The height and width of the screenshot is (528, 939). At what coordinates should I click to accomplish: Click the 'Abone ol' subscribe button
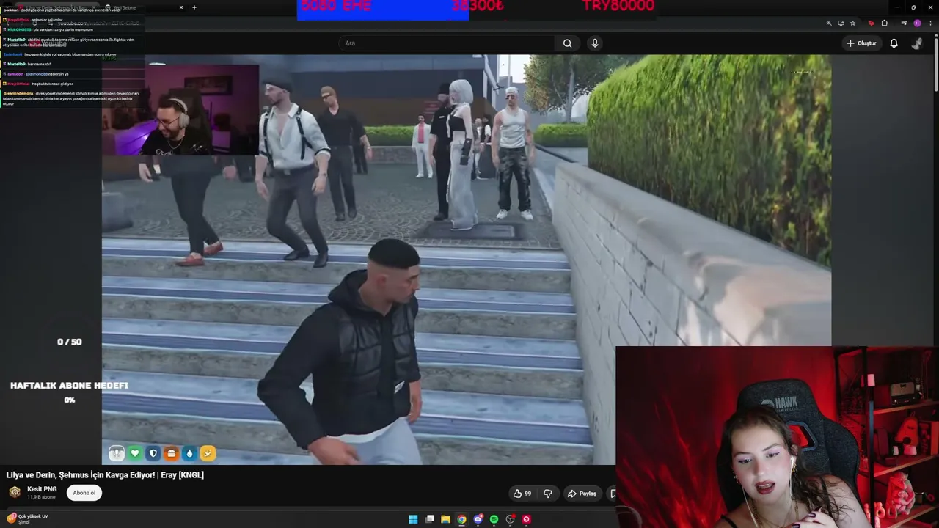(84, 493)
